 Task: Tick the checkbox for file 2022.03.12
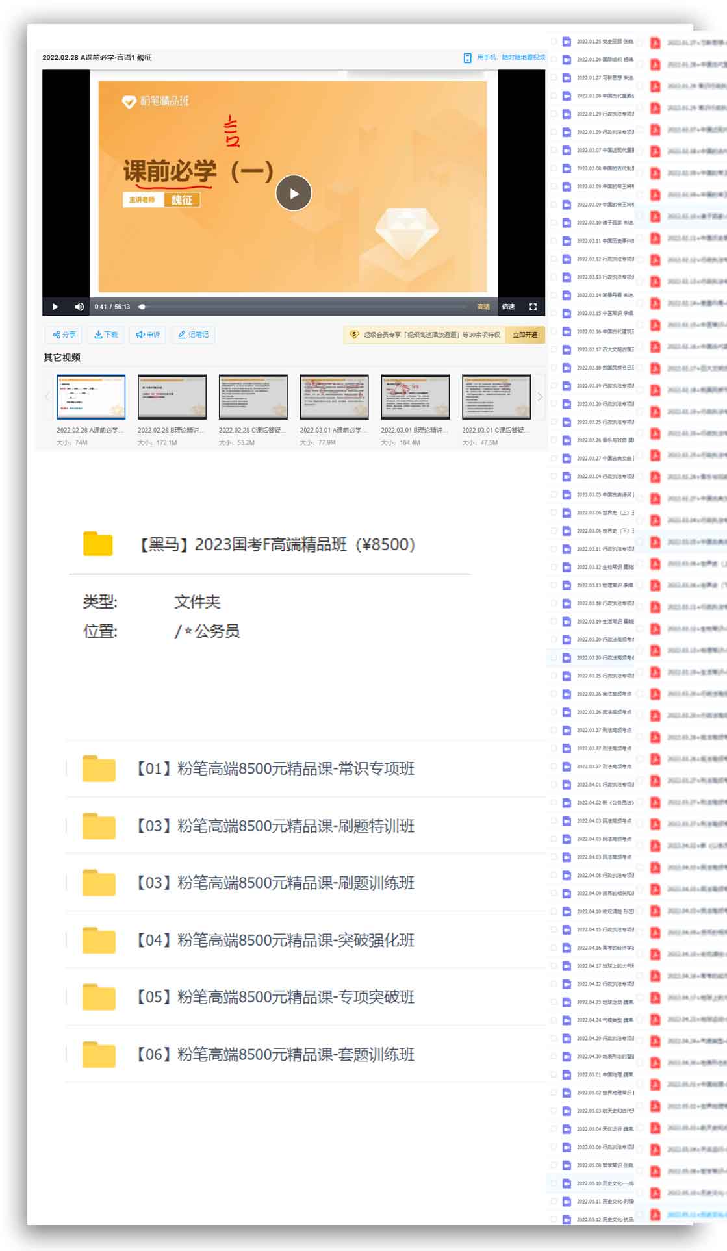pos(554,567)
